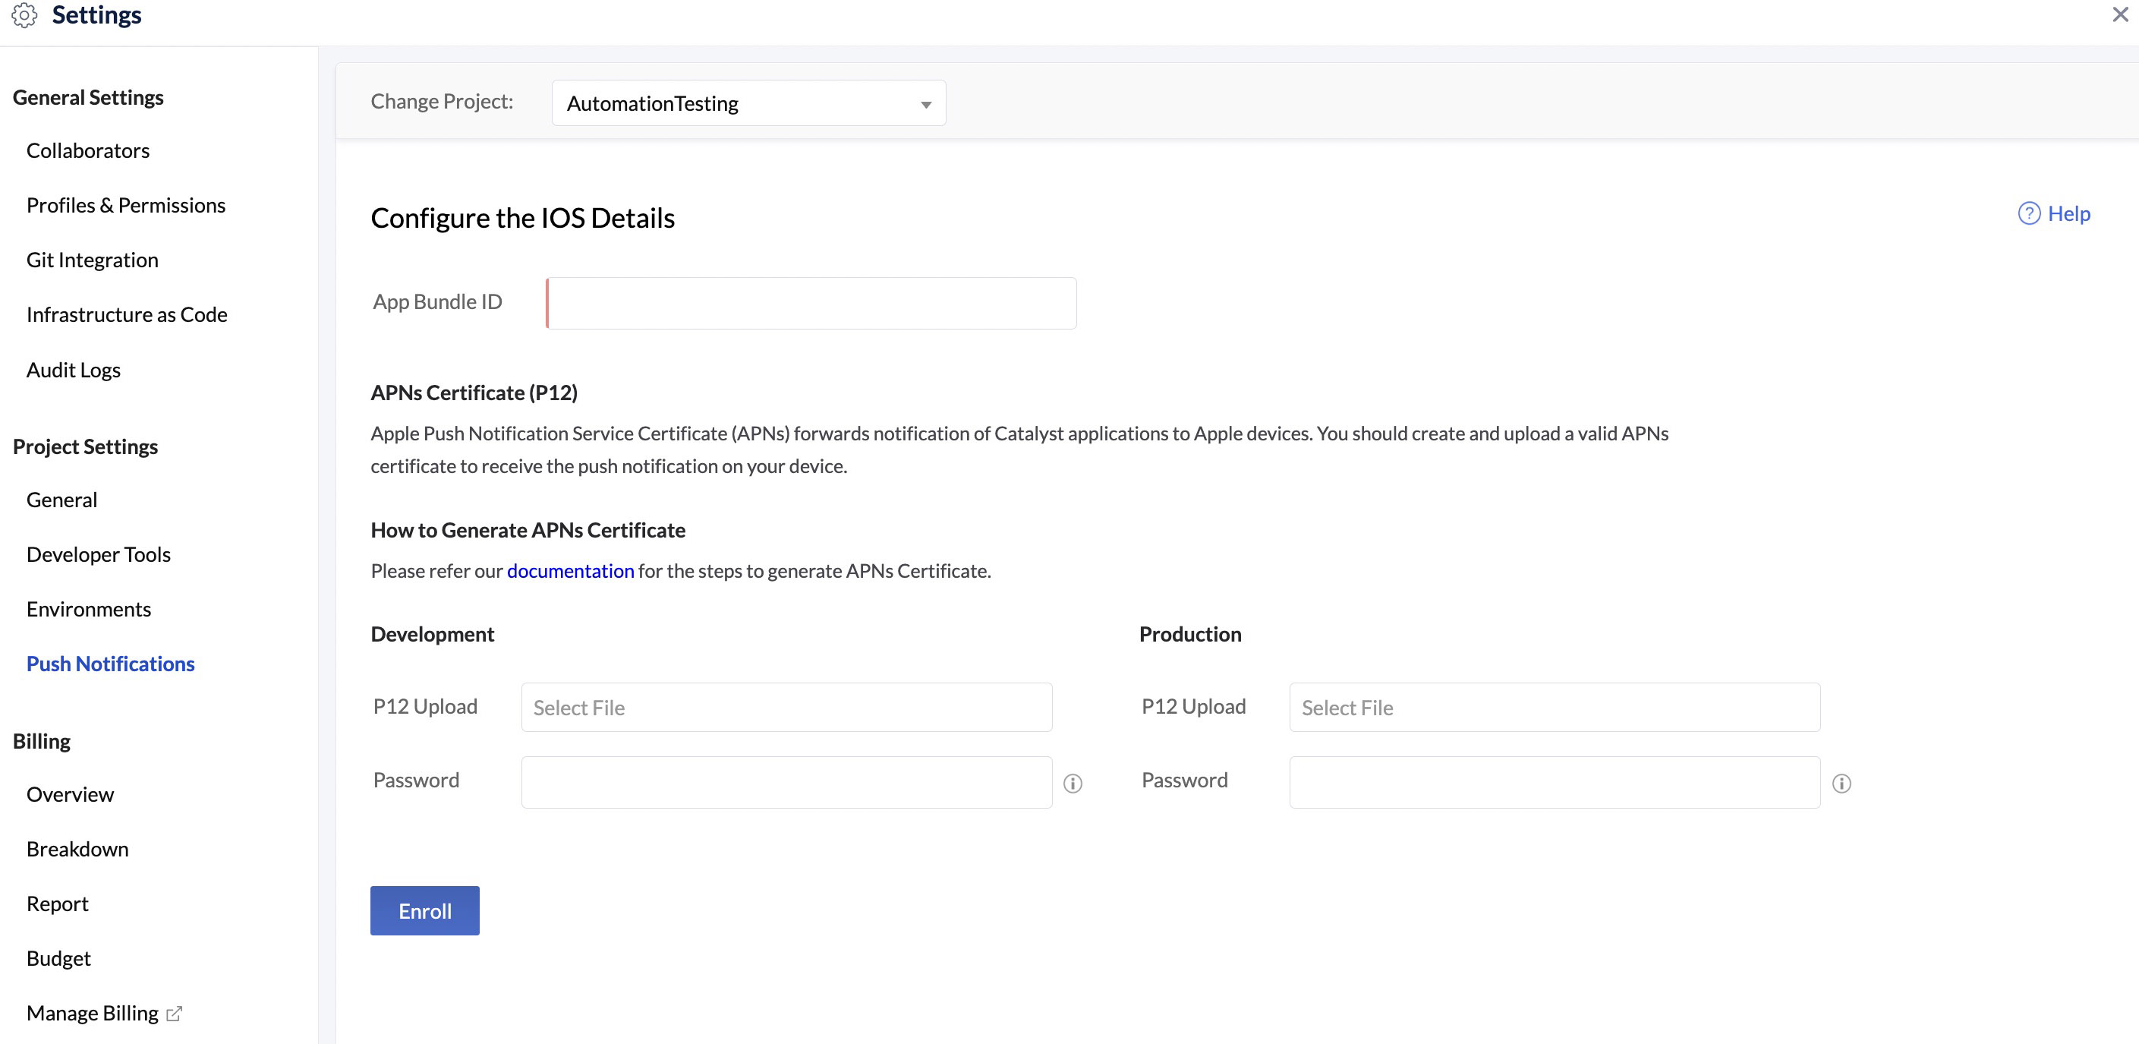Click the Enroll button
This screenshot has height=1044, width=2139.
tap(424, 910)
